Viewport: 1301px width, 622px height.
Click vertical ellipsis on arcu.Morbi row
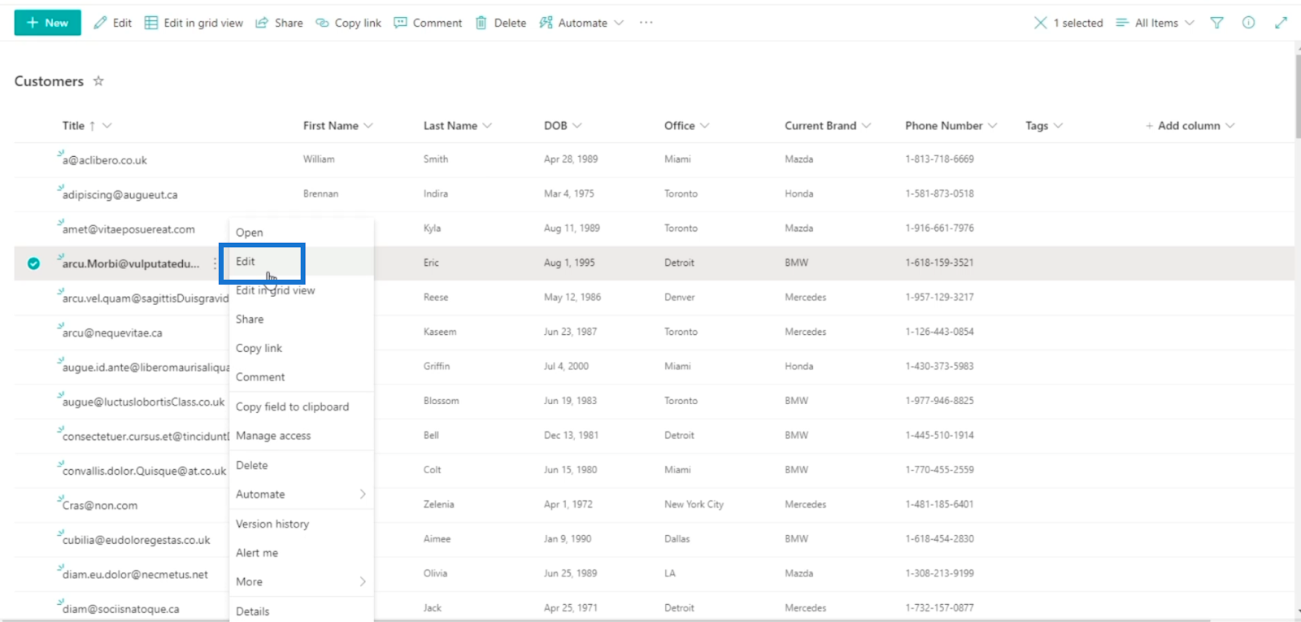(x=215, y=263)
